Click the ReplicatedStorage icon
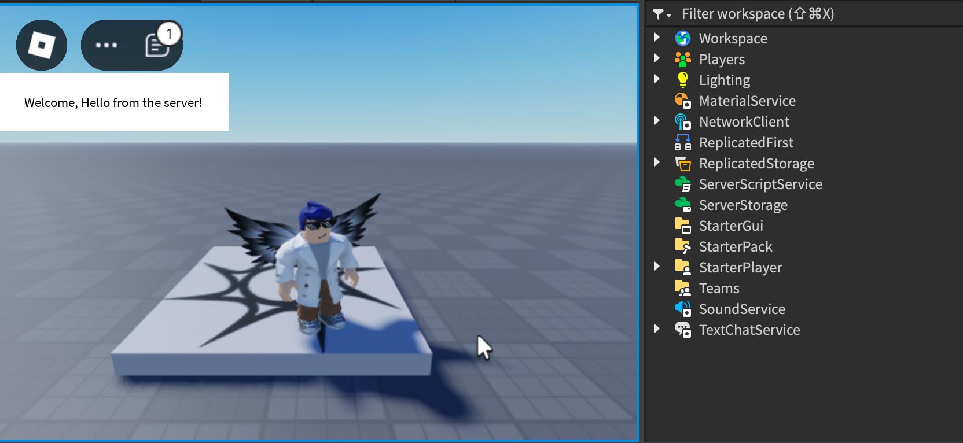The height and width of the screenshot is (443, 963). 683,163
